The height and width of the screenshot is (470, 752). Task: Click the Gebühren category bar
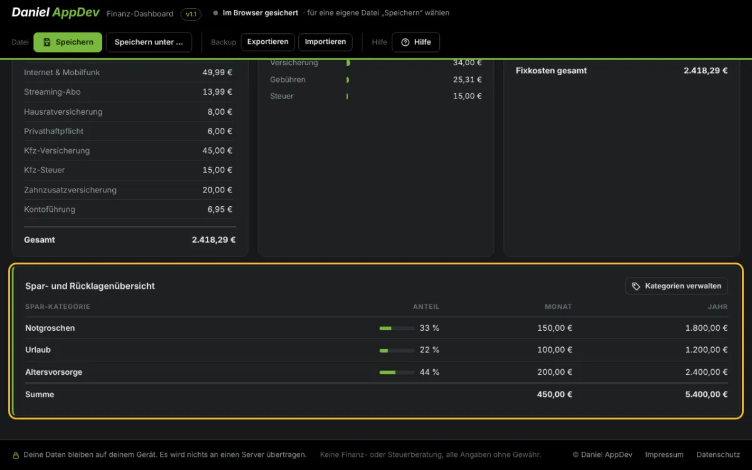[347, 80]
